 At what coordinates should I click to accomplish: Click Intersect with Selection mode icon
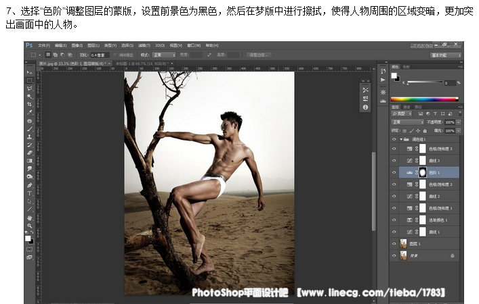click(70, 55)
